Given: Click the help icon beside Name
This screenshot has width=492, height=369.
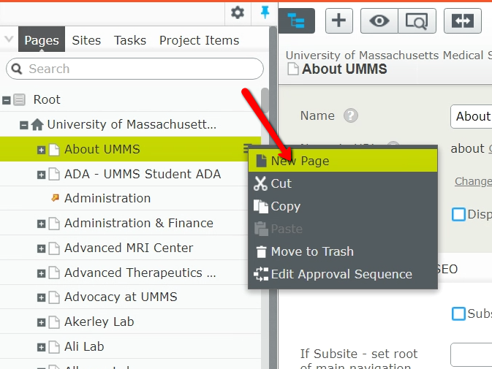Looking at the screenshot, I should [351, 116].
